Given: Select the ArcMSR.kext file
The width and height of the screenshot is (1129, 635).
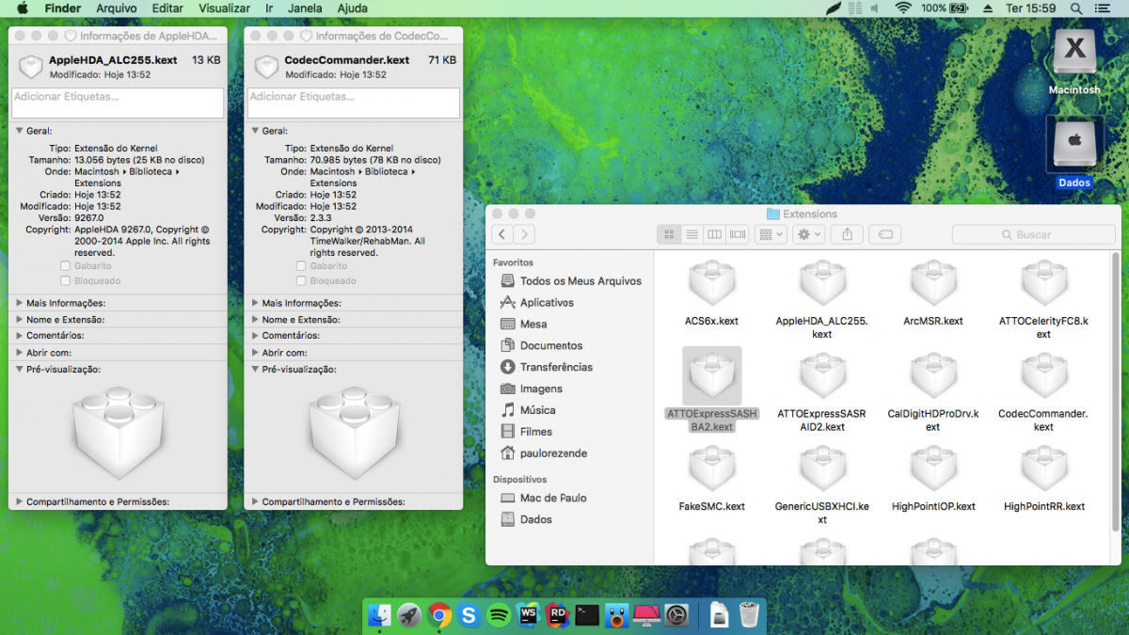Looking at the screenshot, I should click(x=933, y=284).
